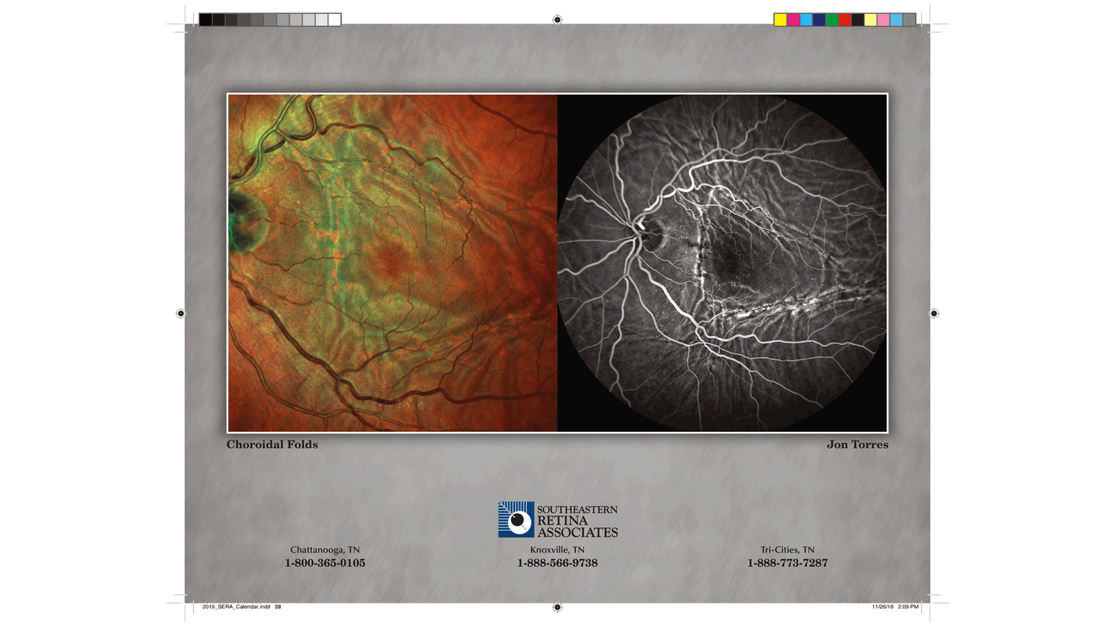Image resolution: width=1115 pixels, height=627 pixels.
Task: Select the white swatch in the grayscale bar
Action: pos(334,20)
